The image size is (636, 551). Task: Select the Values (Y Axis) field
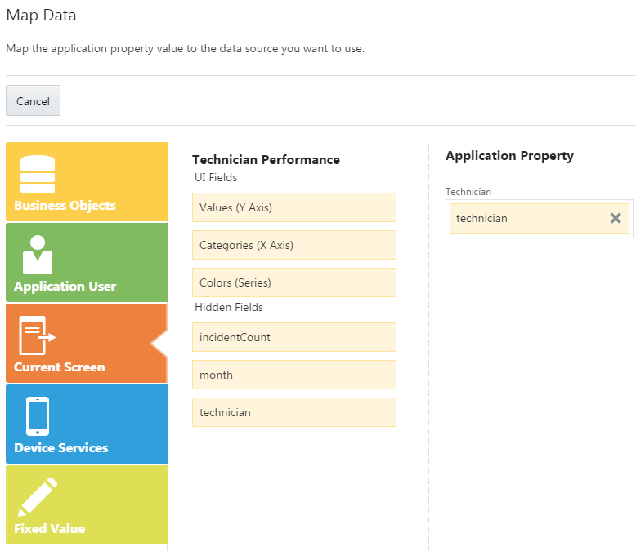(x=293, y=207)
